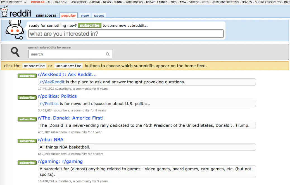Open the My Subreddits dropdown
This screenshot has height=185, width=290.
14,2
